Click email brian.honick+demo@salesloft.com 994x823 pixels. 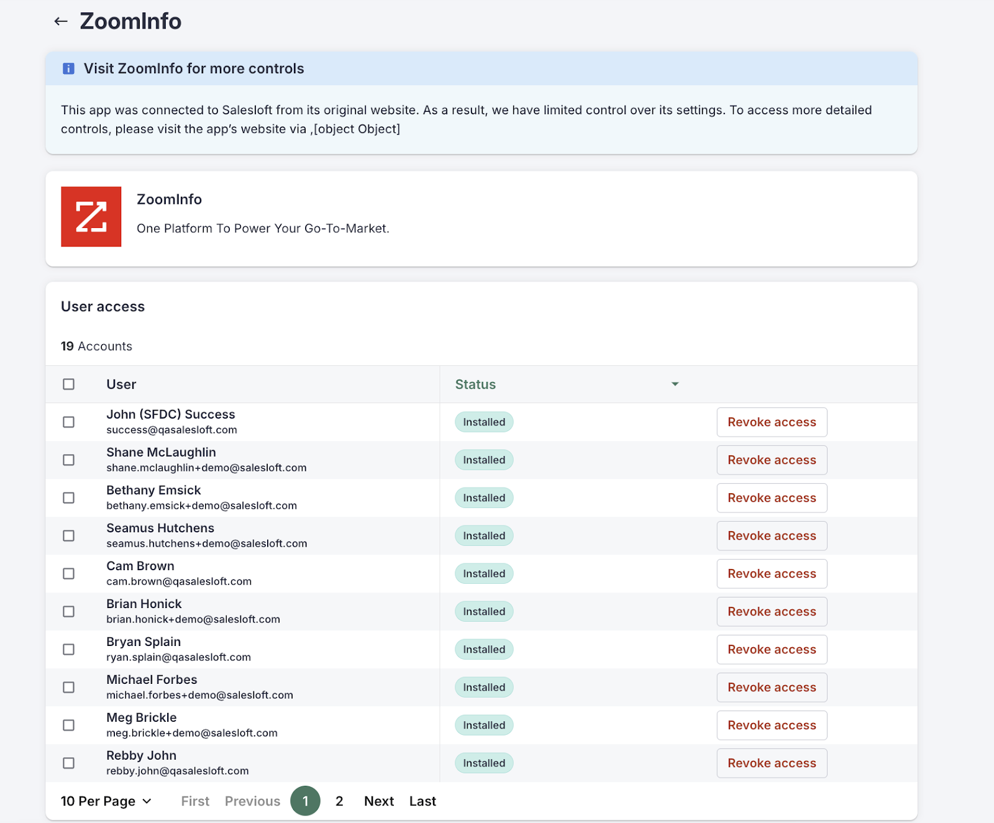tap(193, 619)
